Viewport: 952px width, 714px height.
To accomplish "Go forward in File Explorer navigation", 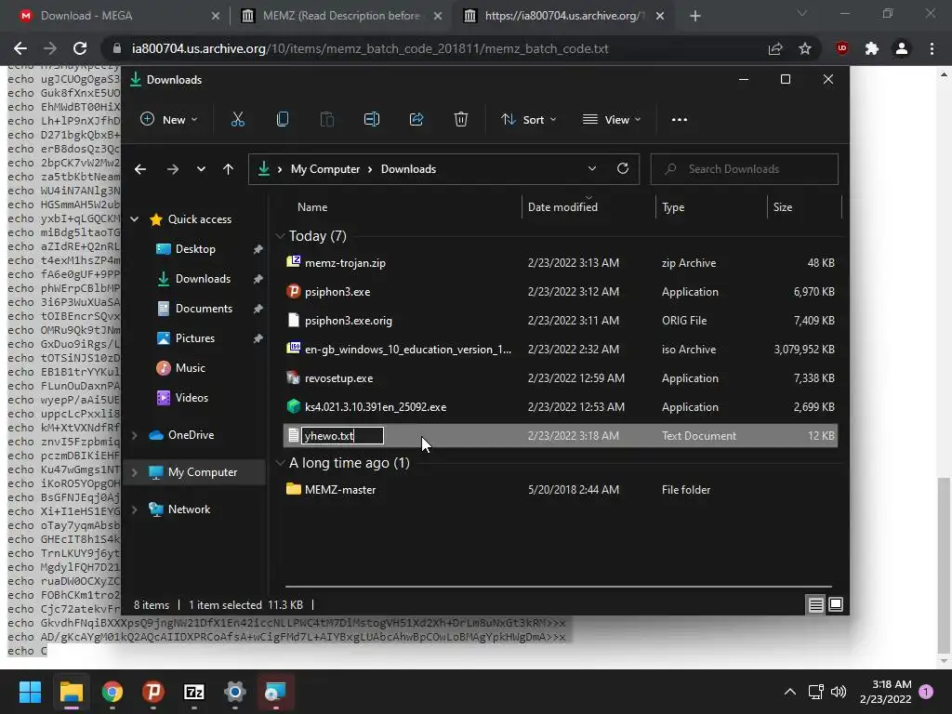I will coord(172,169).
